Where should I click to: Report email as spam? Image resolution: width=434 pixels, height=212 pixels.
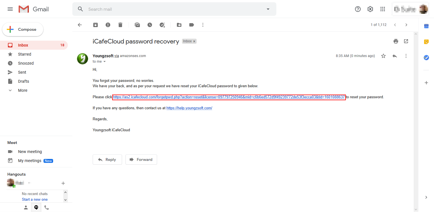tap(108, 25)
